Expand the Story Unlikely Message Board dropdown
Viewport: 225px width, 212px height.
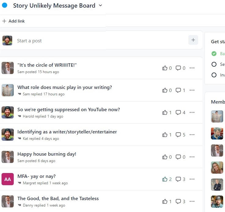point(101,5)
